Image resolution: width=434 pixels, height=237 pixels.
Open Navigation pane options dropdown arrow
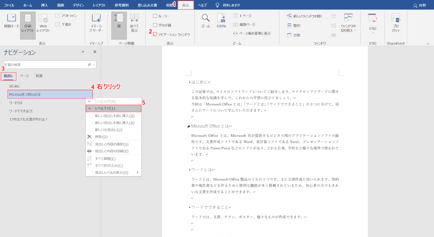[83, 52]
